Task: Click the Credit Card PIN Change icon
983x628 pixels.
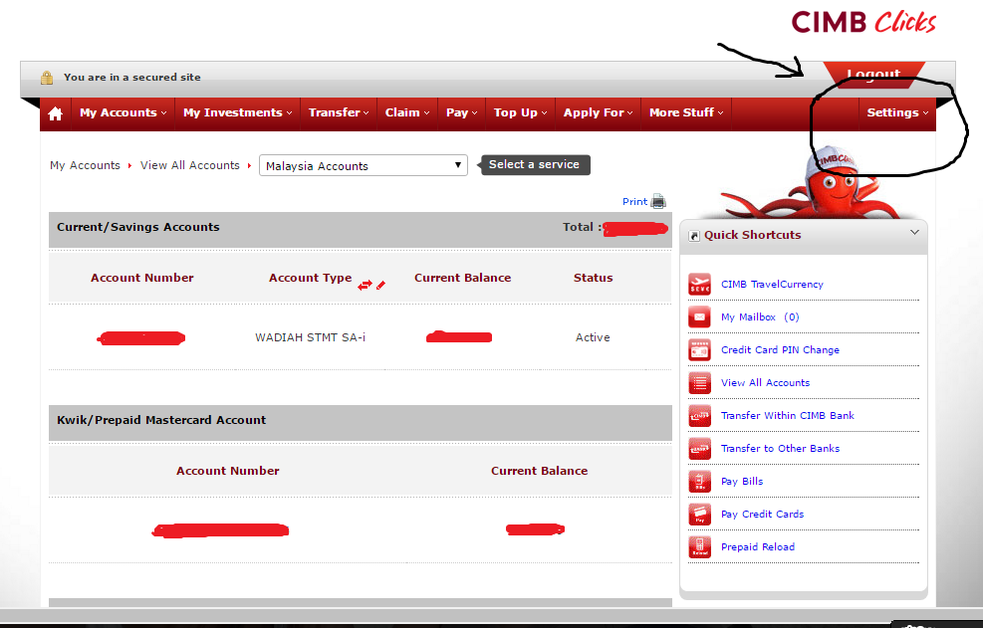Action: click(699, 349)
